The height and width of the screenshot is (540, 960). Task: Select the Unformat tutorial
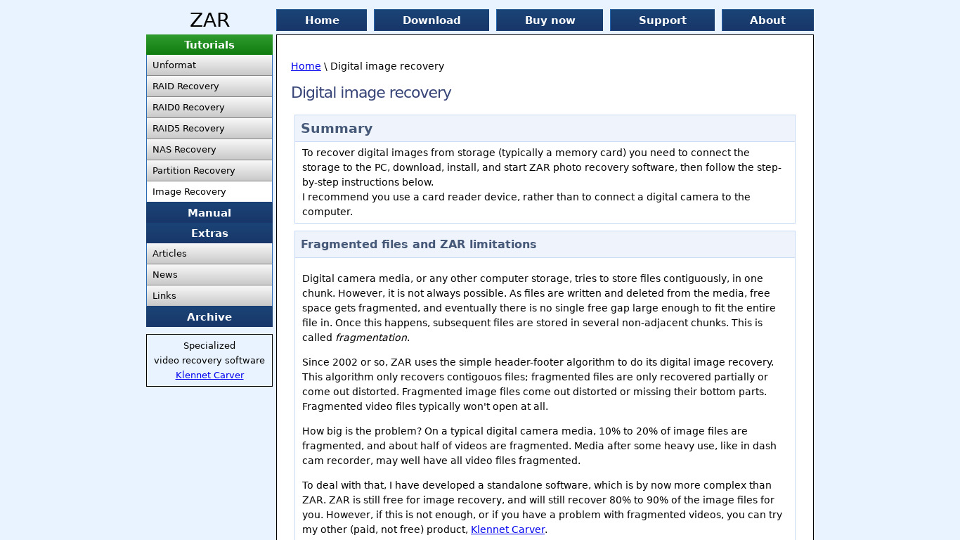(x=209, y=65)
